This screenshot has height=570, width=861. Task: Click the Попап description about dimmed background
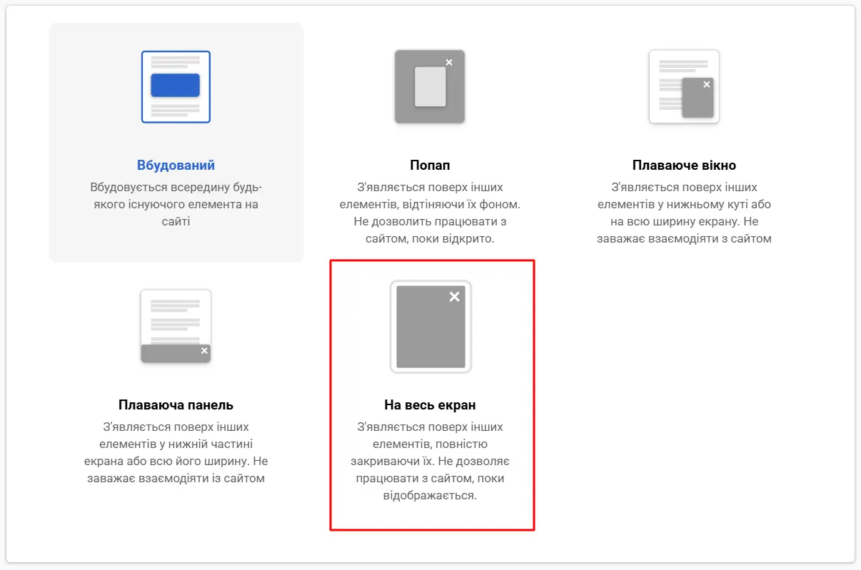(x=430, y=213)
